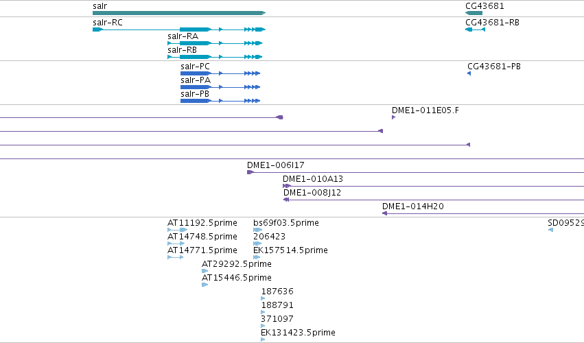584x343 pixels.
Task: Select the 206423 EST glyph
Action: pos(257,244)
